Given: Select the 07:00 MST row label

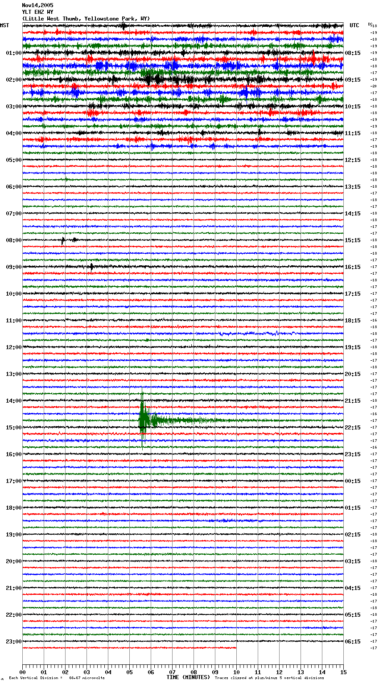Looking at the screenshot, I should click(14, 214).
